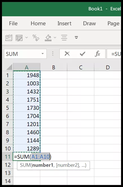The height and width of the screenshot is (187, 123).
Task: Click the percent eraser icon
Action: (36, 38)
